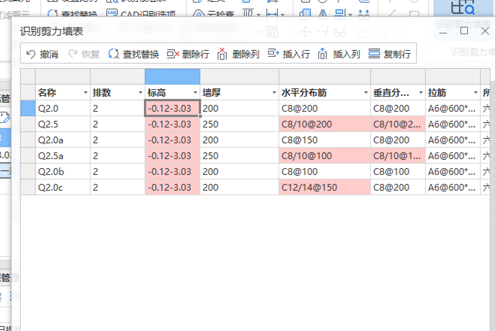The width and height of the screenshot is (495, 331).
Task: Close the 识别剪力墙表 dialog
Action: [x=485, y=30]
